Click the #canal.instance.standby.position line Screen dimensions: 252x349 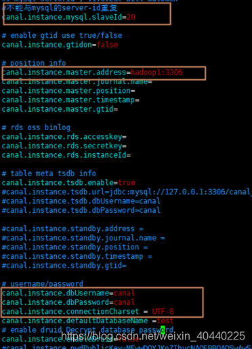tap(75, 247)
